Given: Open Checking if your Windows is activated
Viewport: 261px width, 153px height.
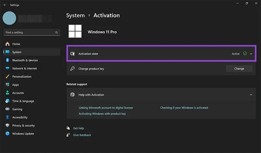Looking at the screenshot, I should [x=184, y=108].
